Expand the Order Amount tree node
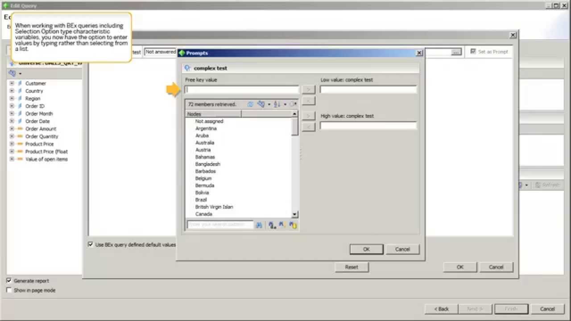The image size is (571, 321). click(x=12, y=129)
